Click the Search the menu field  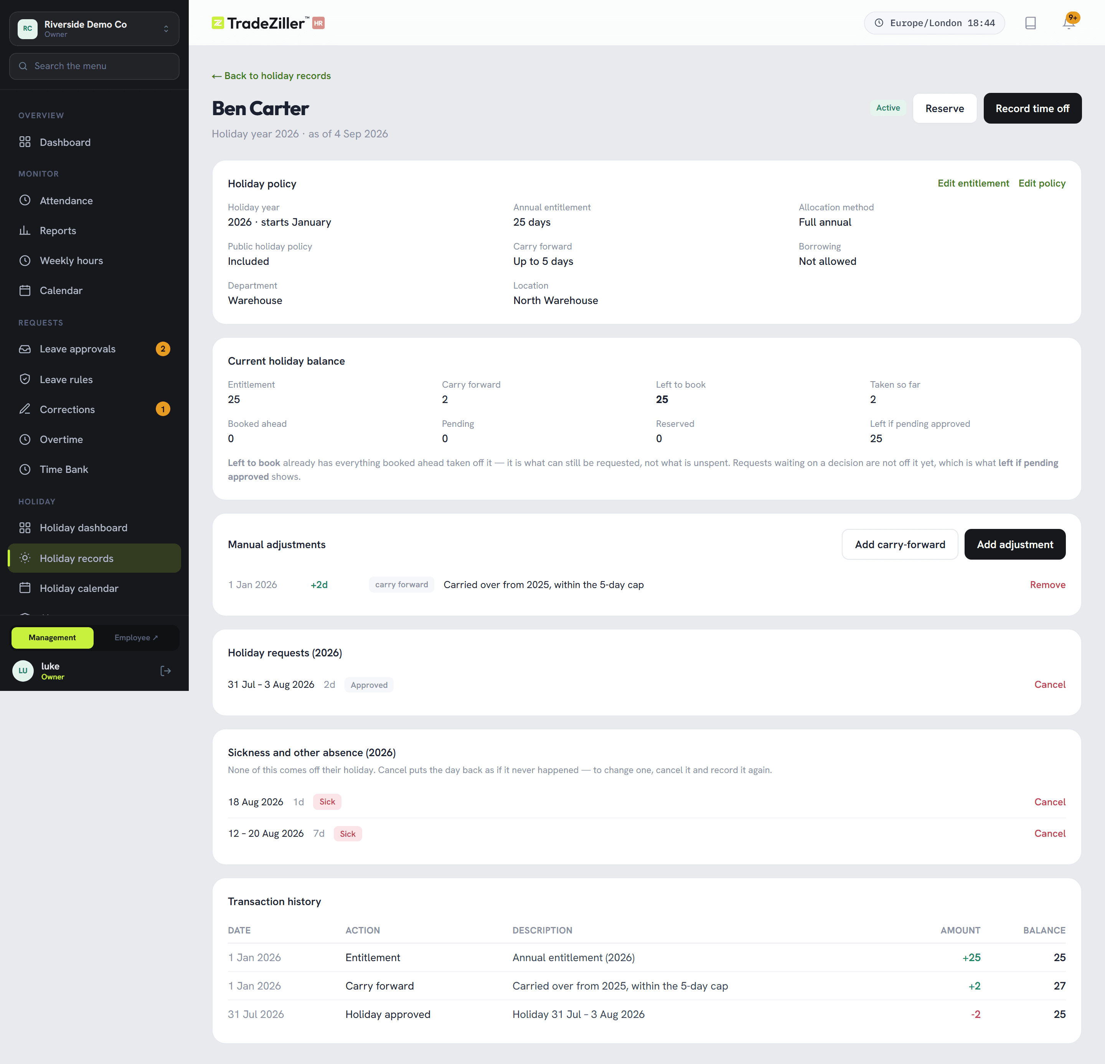tap(94, 66)
